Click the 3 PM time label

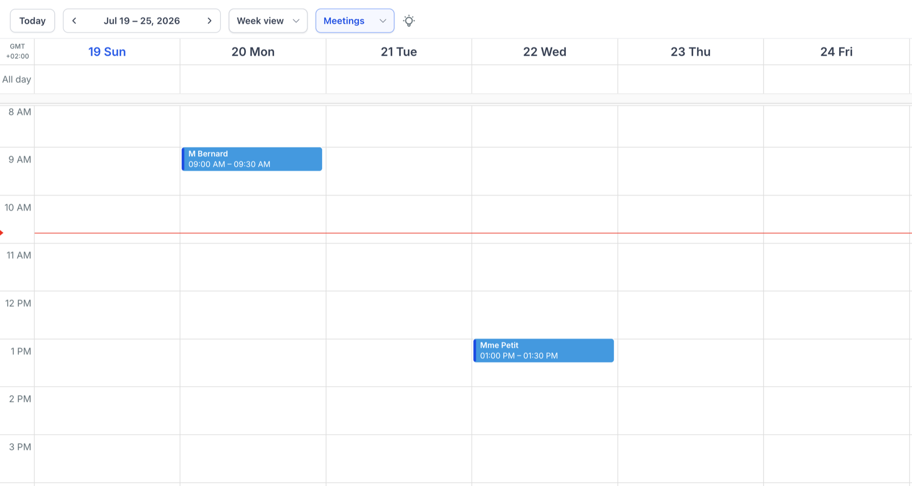click(20, 447)
